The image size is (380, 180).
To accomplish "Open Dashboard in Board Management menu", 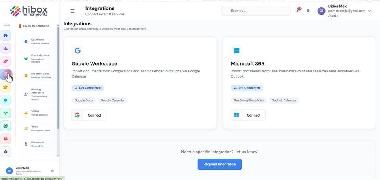I will click(x=37, y=41).
